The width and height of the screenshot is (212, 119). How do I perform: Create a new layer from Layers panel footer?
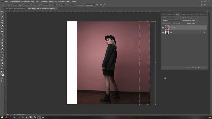pyautogui.click(x=202, y=67)
